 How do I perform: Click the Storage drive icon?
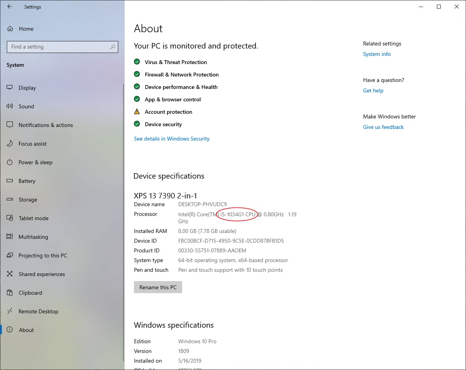pos(10,200)
